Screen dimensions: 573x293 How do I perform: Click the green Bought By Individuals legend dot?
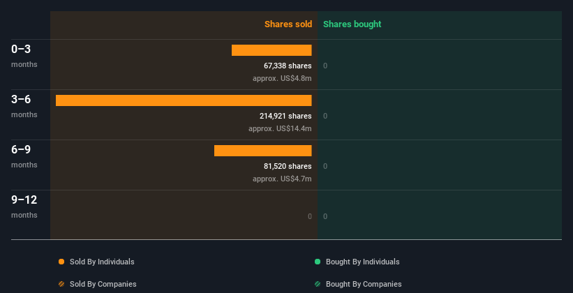click(x=318, y=262)
